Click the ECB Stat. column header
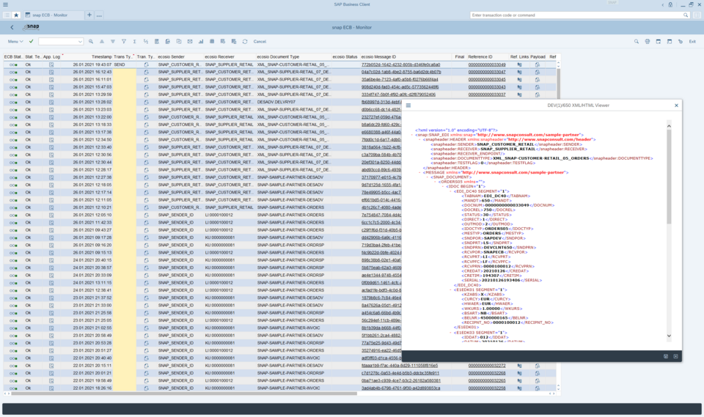704x417 pixels. point(13,57)
